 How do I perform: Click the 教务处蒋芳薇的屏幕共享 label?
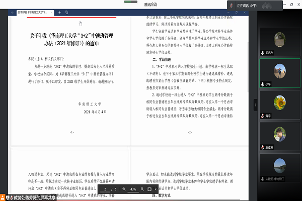point(35,197)
